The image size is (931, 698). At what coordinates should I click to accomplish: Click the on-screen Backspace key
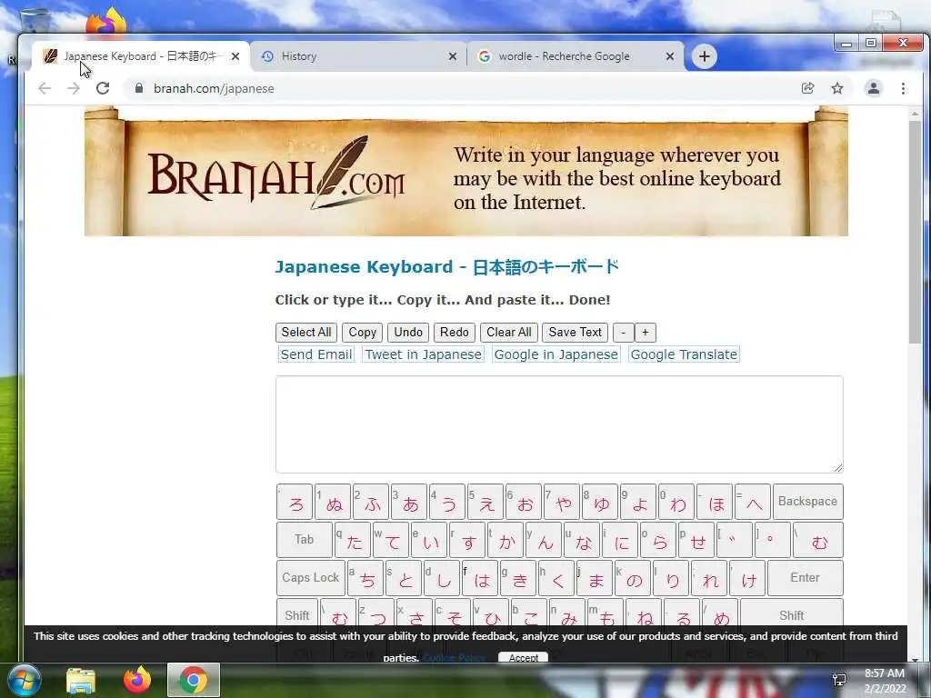click(x=807, y=502)
